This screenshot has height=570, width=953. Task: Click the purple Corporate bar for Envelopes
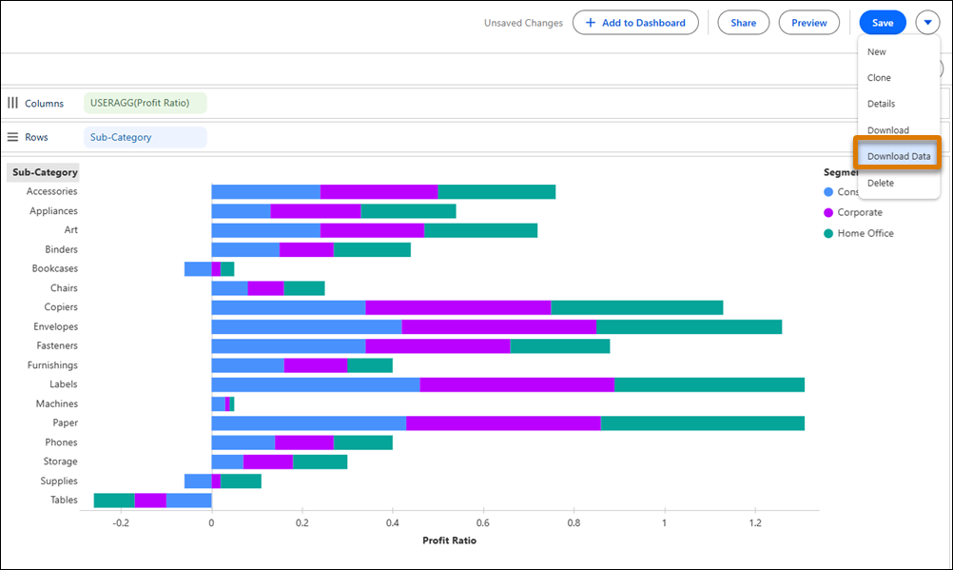point(499,326)
